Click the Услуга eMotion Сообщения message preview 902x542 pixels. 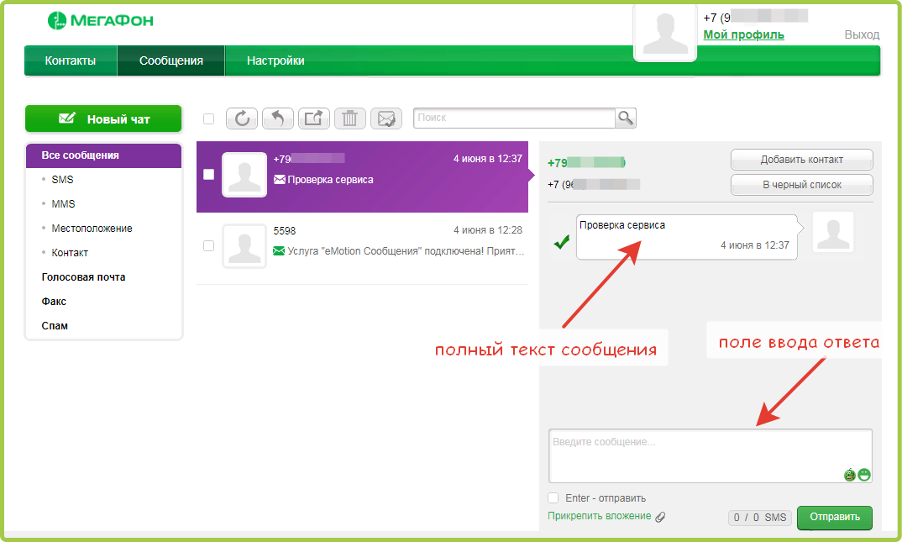point(406,251)
